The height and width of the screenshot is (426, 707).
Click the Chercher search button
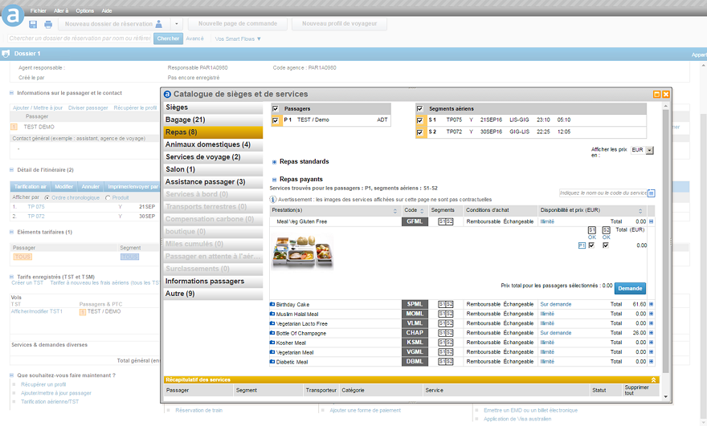pyautogui.click(x=168, y=39)
